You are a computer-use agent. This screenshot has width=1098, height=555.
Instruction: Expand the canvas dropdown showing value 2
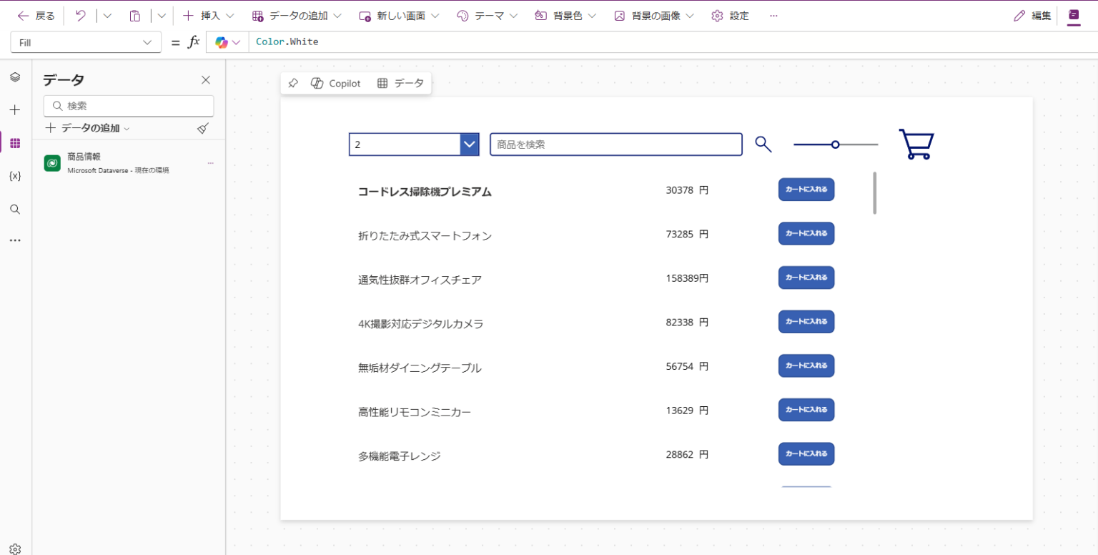(469, 144)
